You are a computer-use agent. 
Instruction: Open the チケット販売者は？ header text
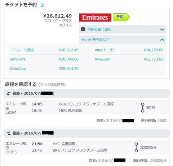[95, 40]
